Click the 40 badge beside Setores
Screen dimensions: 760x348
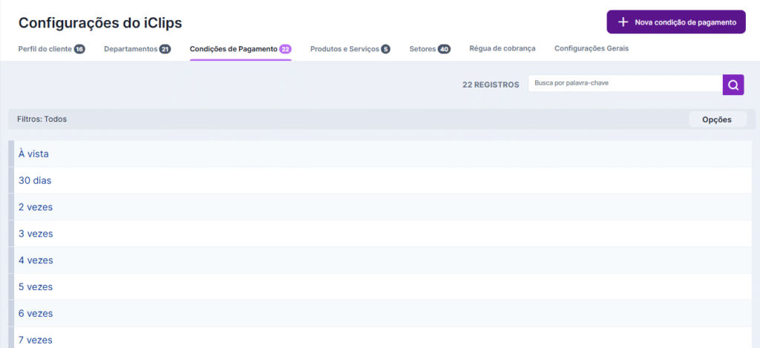[x=444, y=49]
